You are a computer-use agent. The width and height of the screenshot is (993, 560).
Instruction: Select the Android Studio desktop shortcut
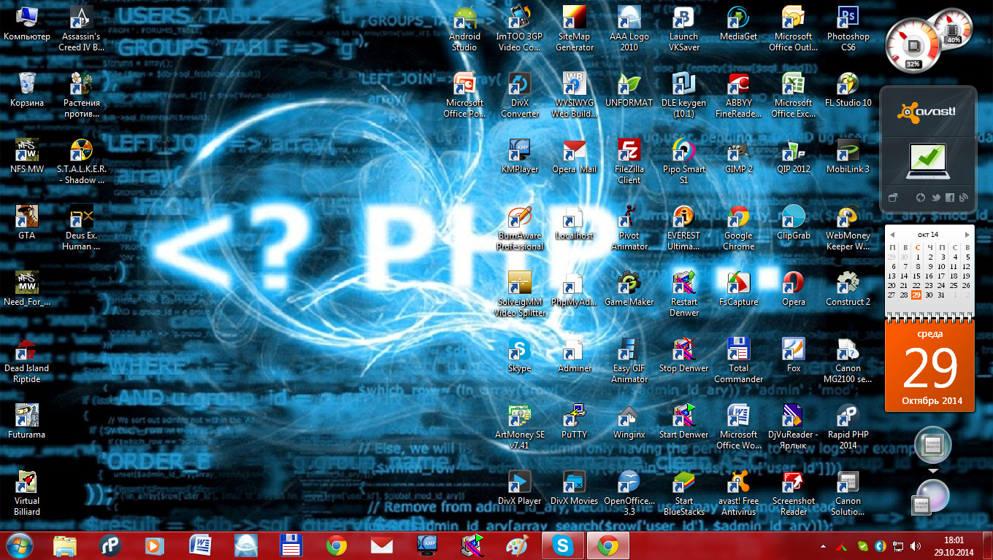(x=464, y=29)
